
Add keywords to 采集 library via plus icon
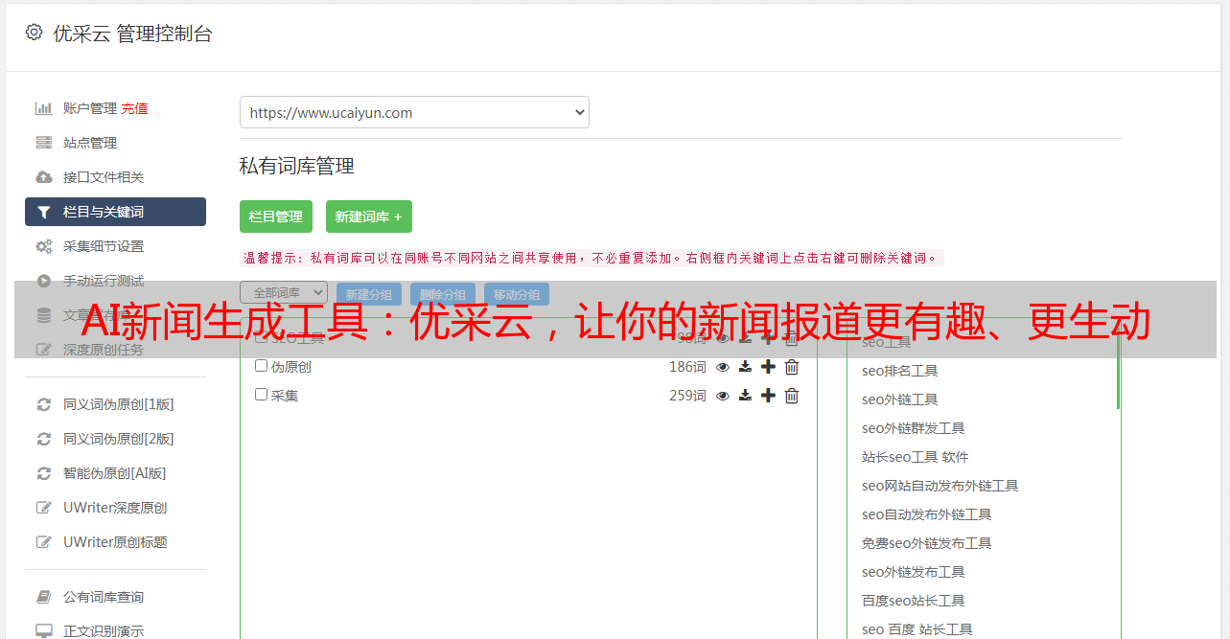(x=768, y=396)
